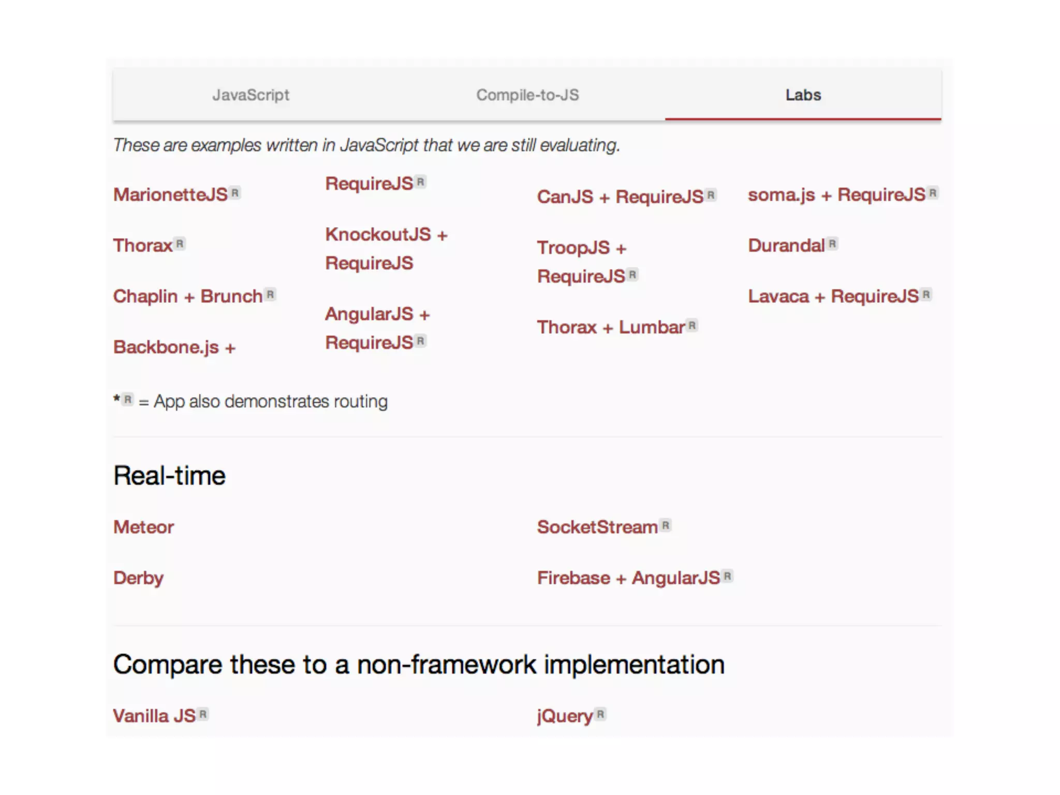The height and width of the screenshot is (795, 1060).
Task: Switch to the Compile-to-JS tab
Action: pyautogui.click(x=527, y=95)
